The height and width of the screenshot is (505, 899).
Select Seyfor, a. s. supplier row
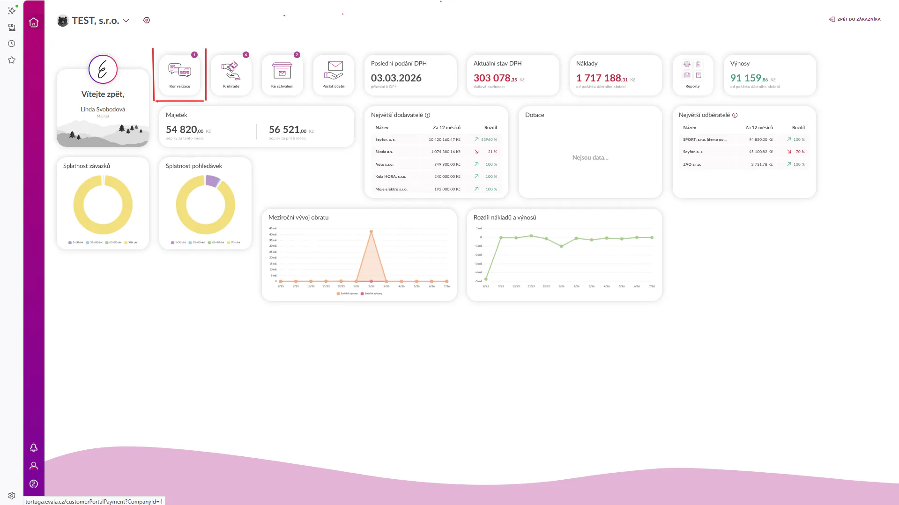[x=436, y=139]
